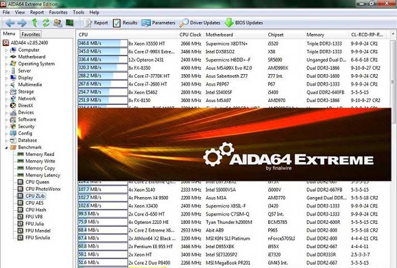Open the FPU Mandel benchmark

pos(38,231)
